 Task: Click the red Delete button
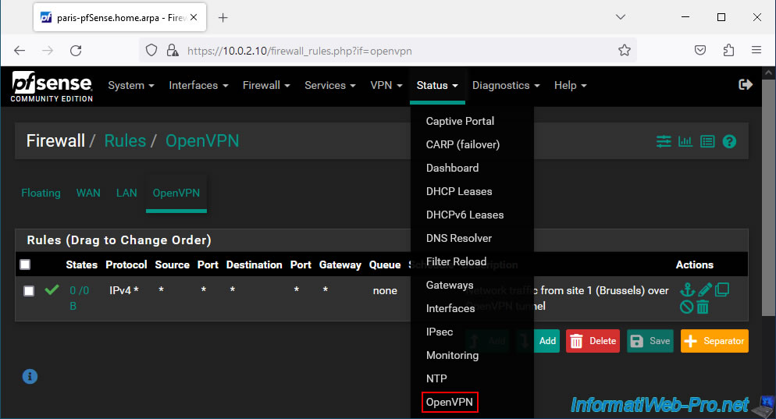(593, 341)
